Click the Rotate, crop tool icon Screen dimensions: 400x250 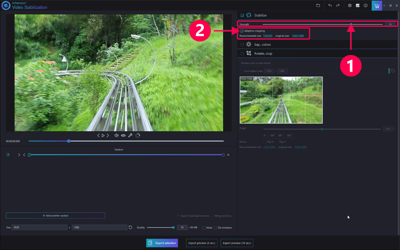click(x=249, y=53)
